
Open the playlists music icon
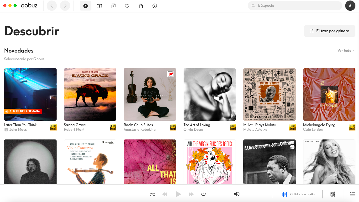[113, 6]
